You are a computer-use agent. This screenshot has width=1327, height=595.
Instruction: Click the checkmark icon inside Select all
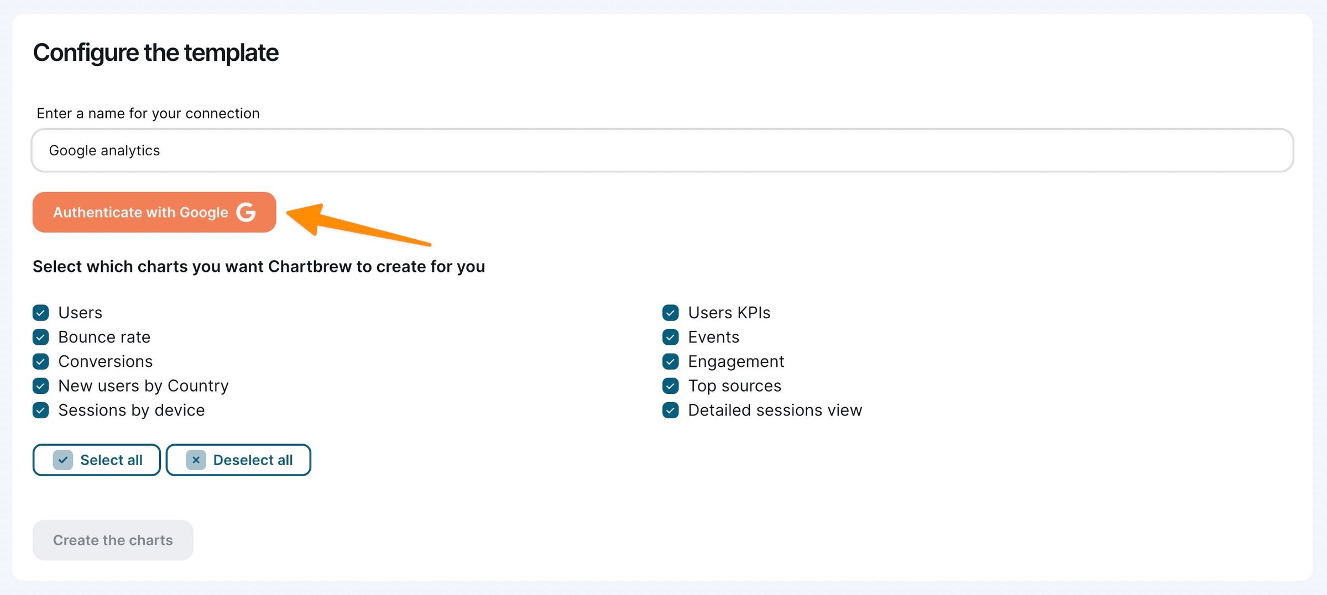(x=62, y=459)
